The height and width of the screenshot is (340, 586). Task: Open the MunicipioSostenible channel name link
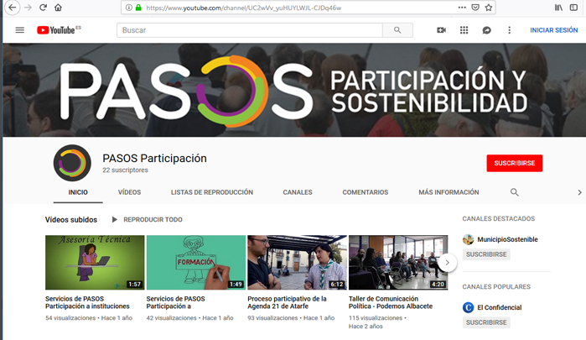coord(507,239)
